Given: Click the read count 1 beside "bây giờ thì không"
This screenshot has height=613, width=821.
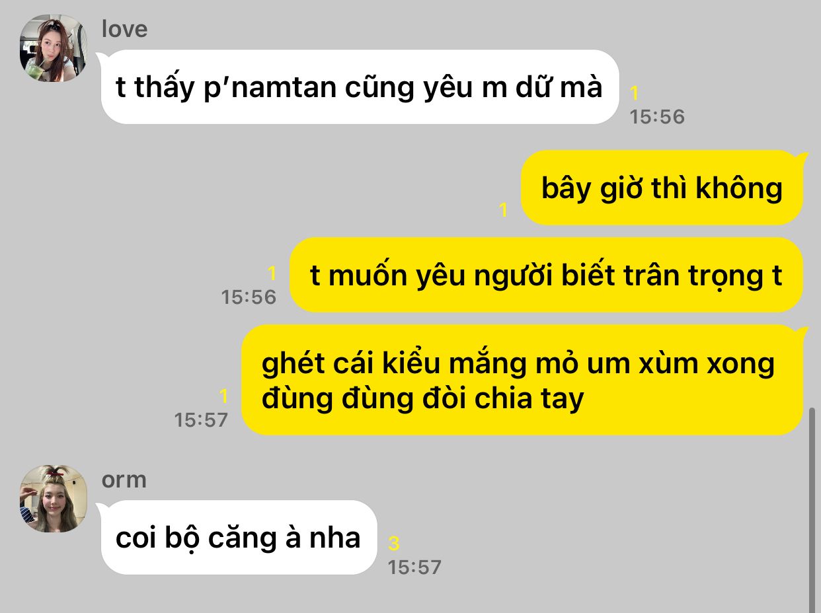Looking at the screenshot, I should pos(503,210).
